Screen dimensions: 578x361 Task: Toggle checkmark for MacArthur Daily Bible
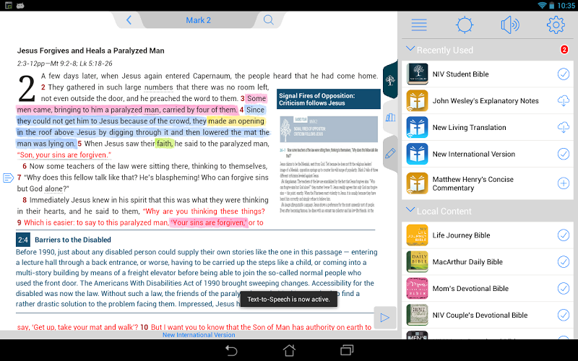564,262
